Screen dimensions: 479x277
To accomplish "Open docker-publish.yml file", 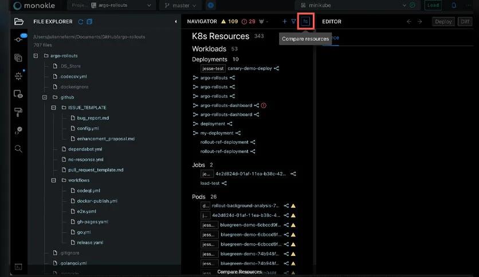I will pyautogui.click(x=97, y=201).
